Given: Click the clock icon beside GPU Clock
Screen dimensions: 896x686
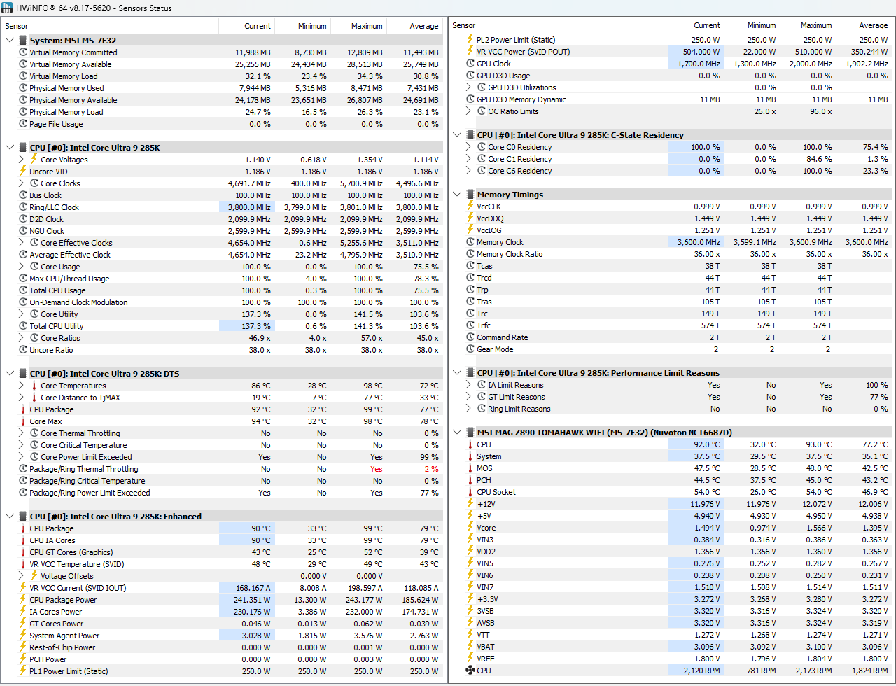Looking at the screenshot, I should click(x=470, y=64).
